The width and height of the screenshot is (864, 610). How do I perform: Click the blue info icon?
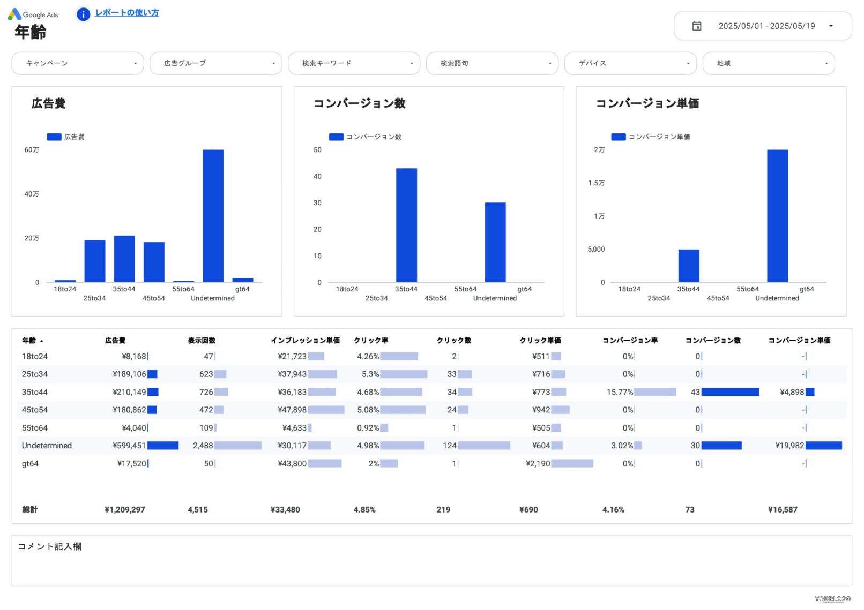click(83, 14)
